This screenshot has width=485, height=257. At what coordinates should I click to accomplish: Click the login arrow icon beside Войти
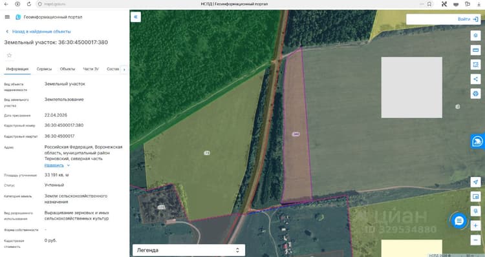tap(476, 19)
